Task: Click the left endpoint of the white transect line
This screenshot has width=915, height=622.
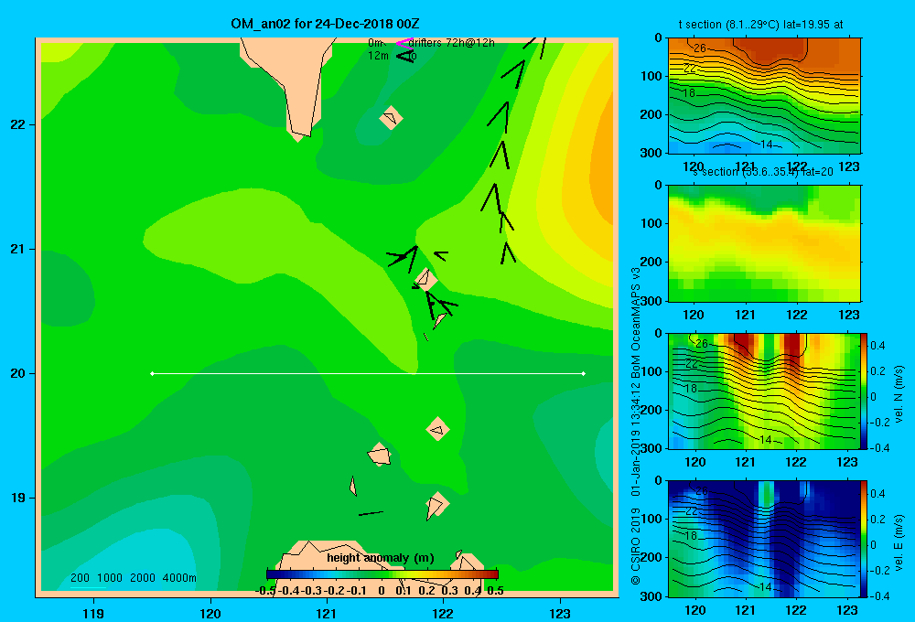Action: pyautogui.click(x=152, y=373)
